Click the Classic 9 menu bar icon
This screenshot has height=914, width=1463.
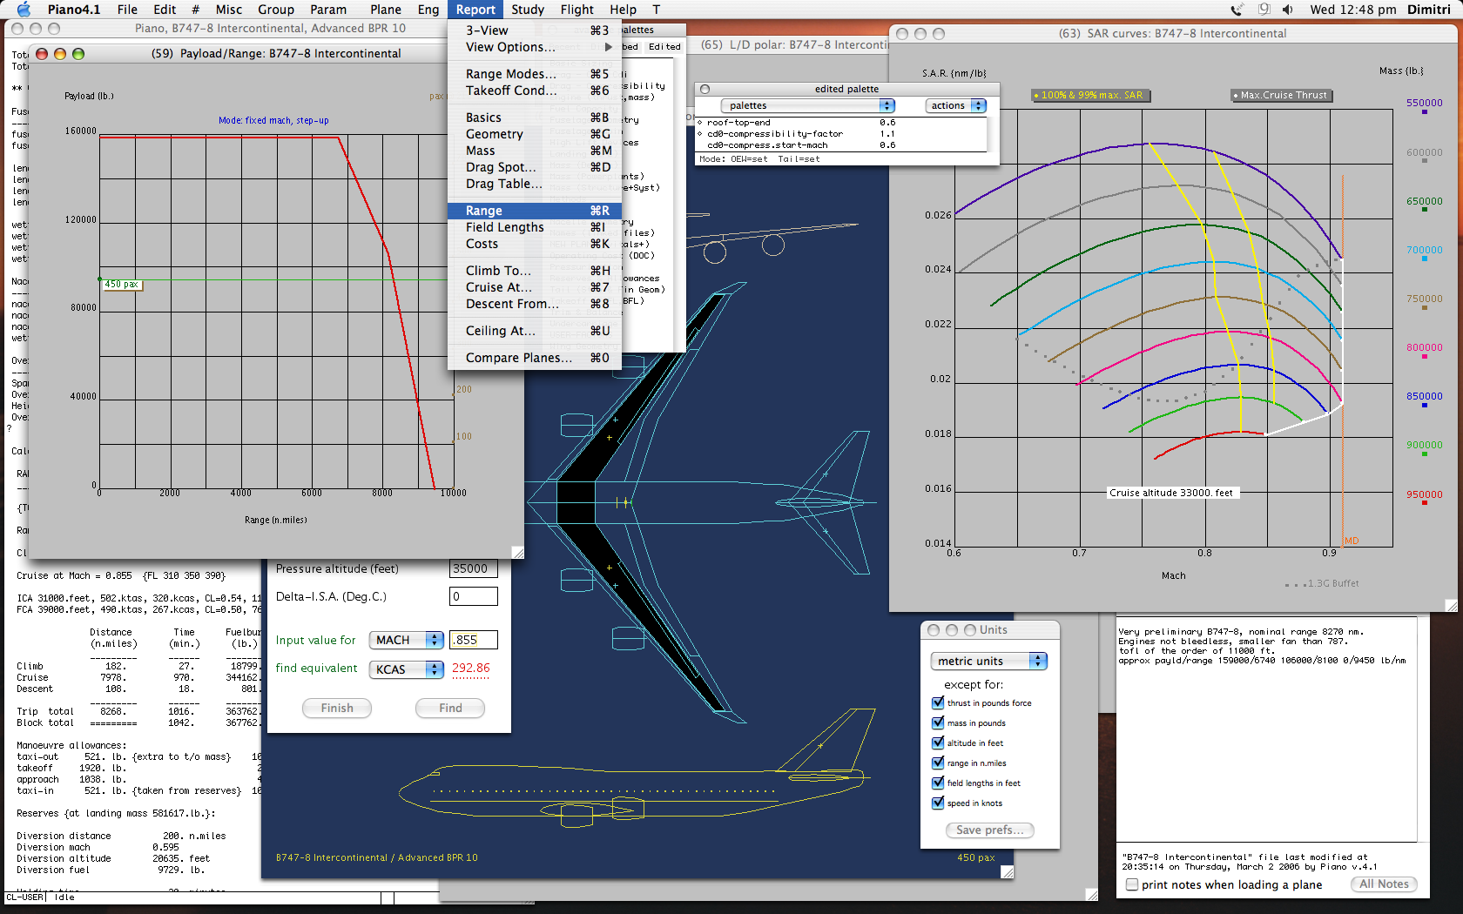coord(1263,10)
